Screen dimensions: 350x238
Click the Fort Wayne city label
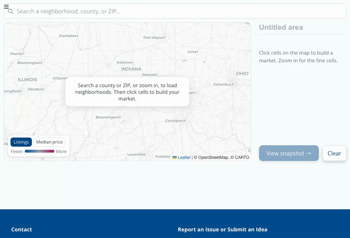[154, 38]
